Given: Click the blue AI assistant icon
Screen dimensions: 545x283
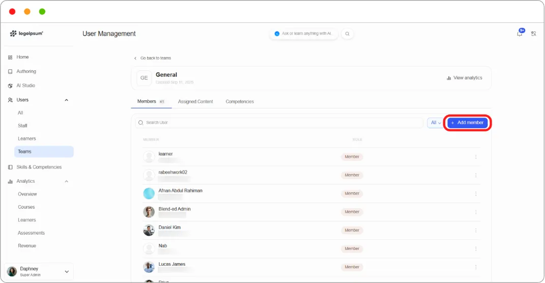Looking at the screenshot, I should coord(277,34).
